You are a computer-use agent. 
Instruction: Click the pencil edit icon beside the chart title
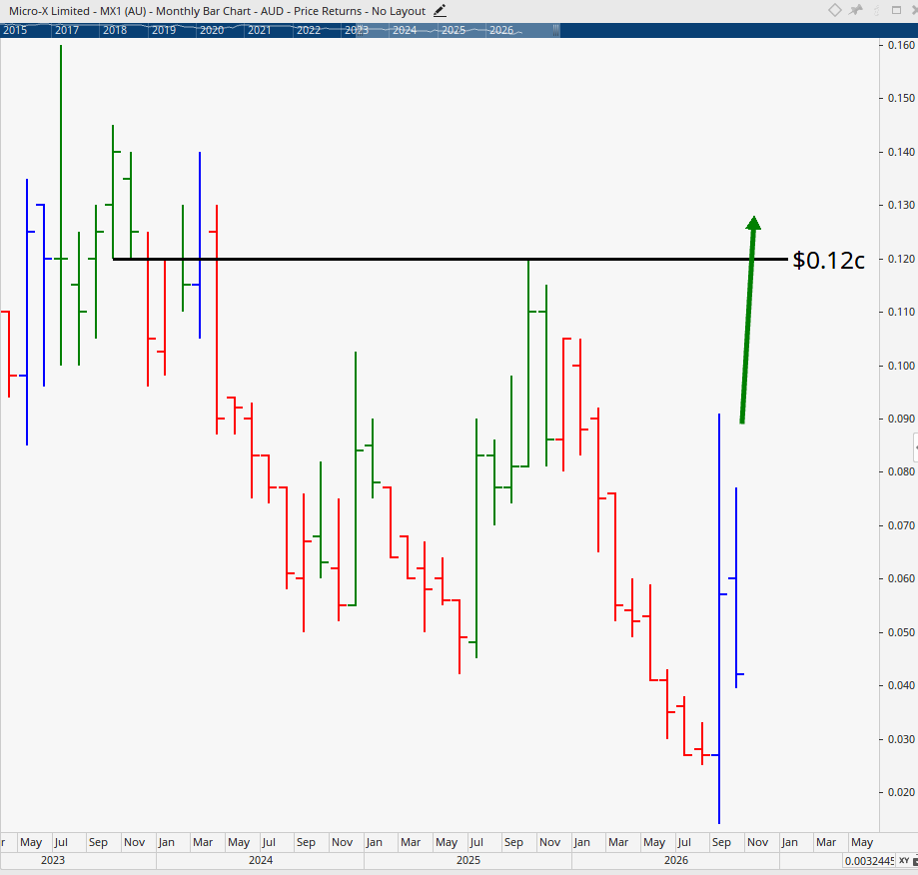tap(440, 11)
